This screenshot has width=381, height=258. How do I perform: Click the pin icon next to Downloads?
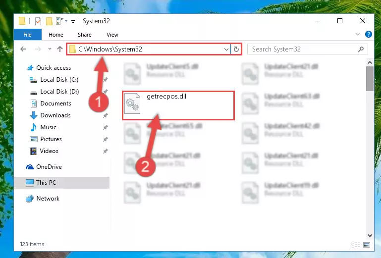[x=105, y=115]
